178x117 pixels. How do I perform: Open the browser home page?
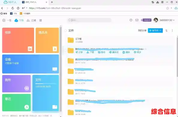tap(18, 8)
